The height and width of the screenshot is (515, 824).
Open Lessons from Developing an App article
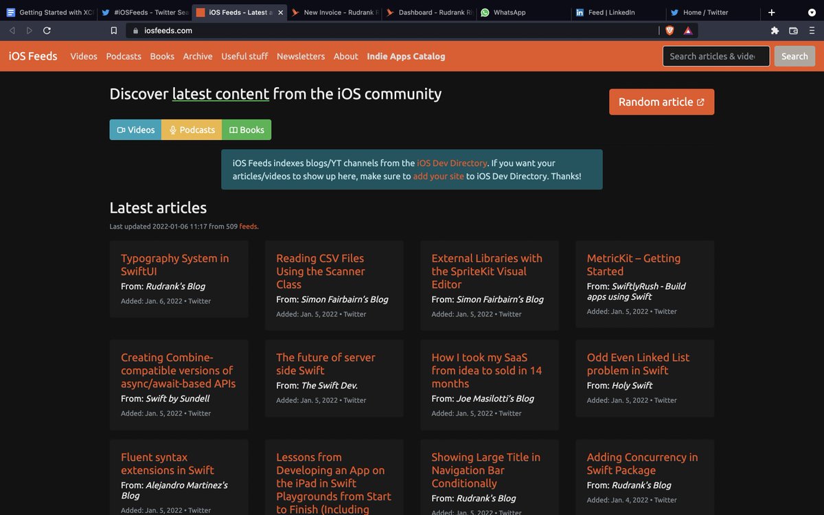[334, 483]
